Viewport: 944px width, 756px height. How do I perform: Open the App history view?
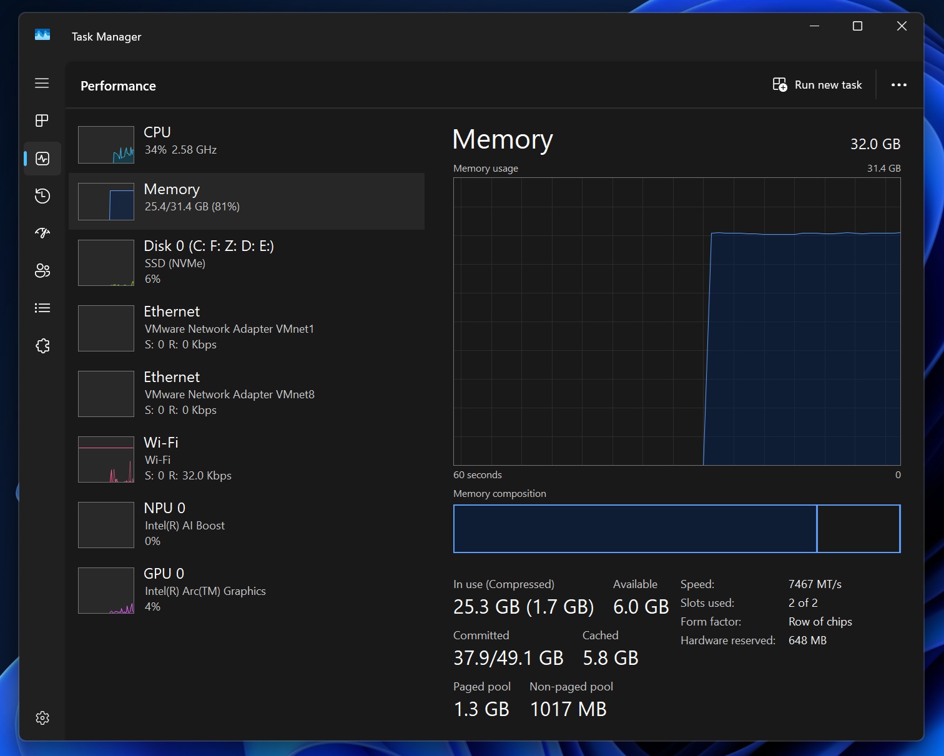pos(42,196)
